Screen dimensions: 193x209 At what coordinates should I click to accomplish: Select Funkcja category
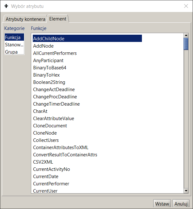point(13,38)
